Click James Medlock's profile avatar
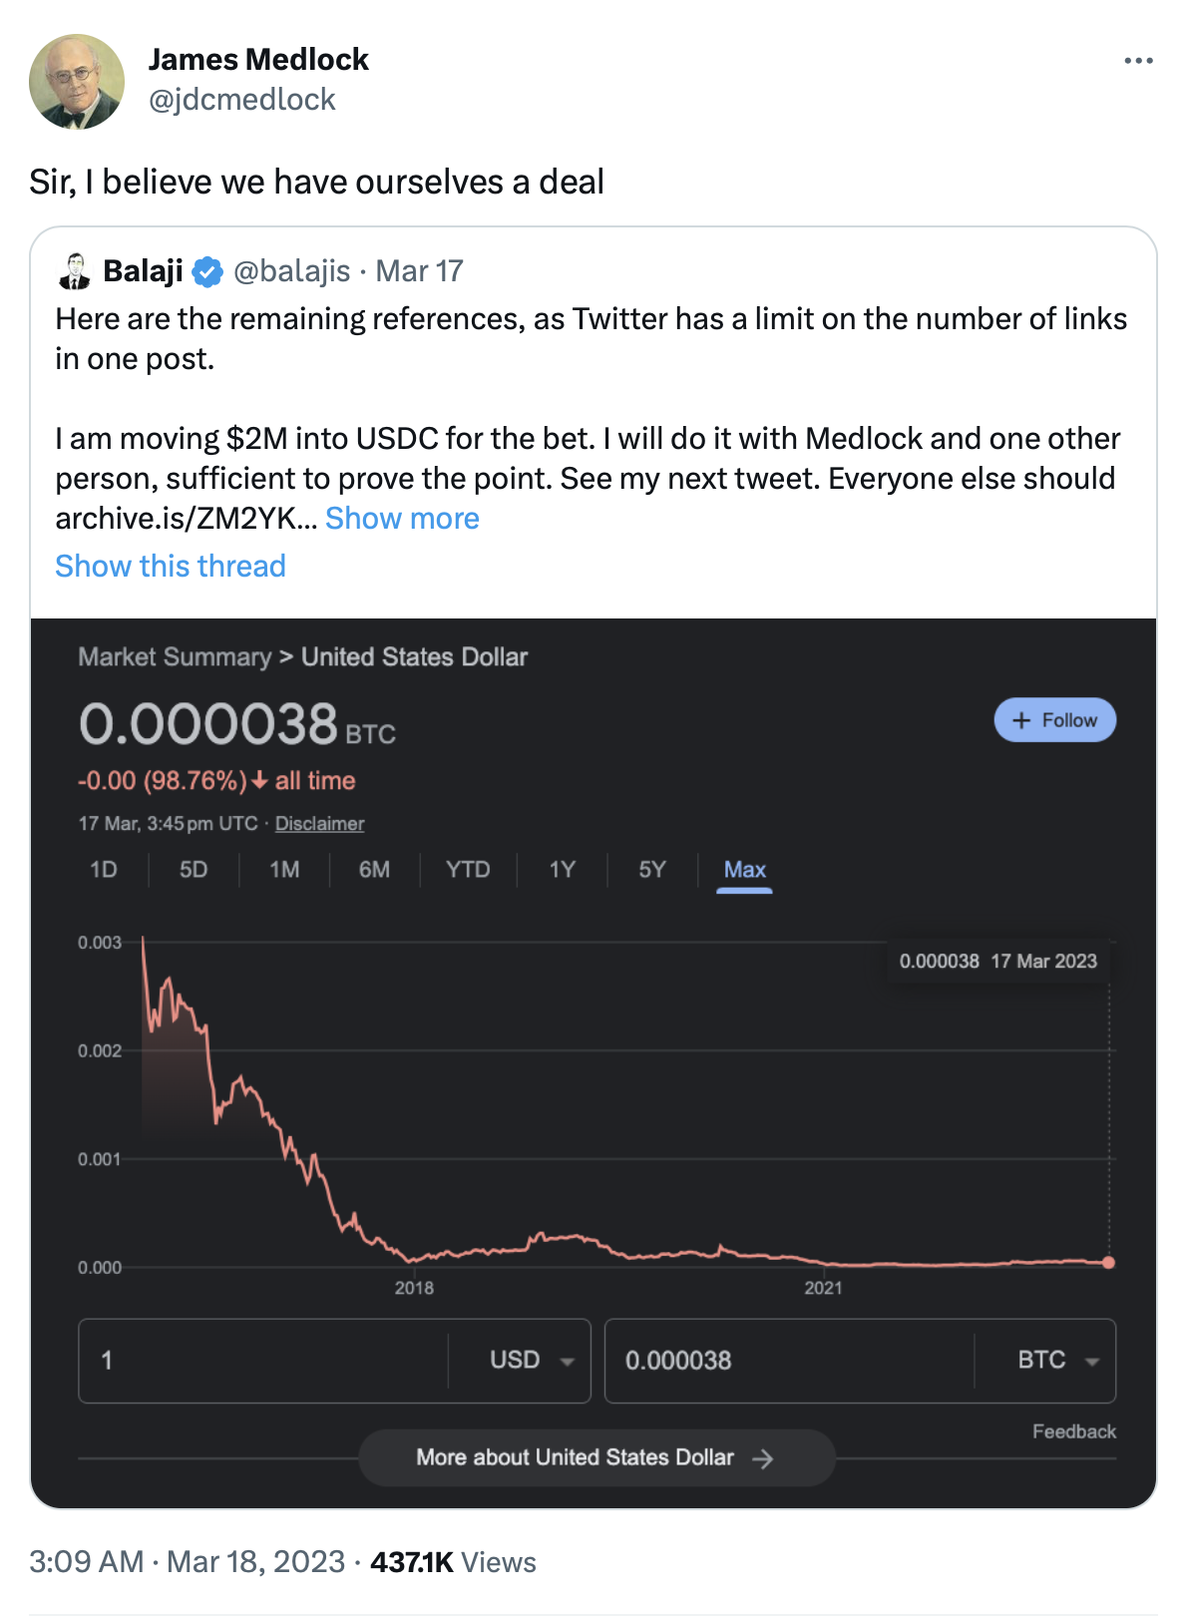This screenshot has width=1189, height=1616. coord(77,82)
